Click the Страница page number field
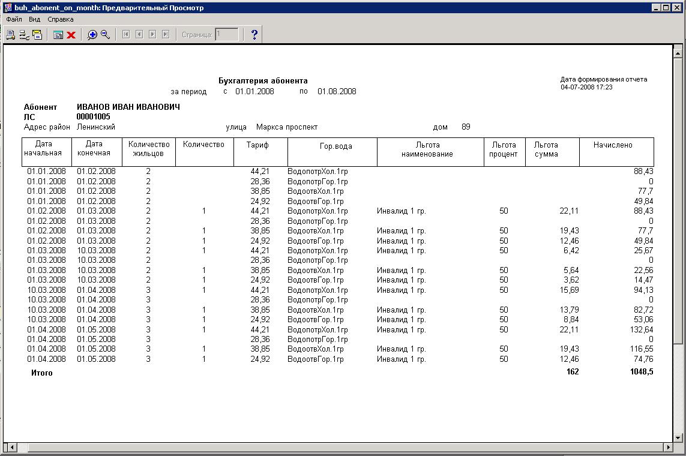This screenshot has width=686, height=456. coord(227,35)
